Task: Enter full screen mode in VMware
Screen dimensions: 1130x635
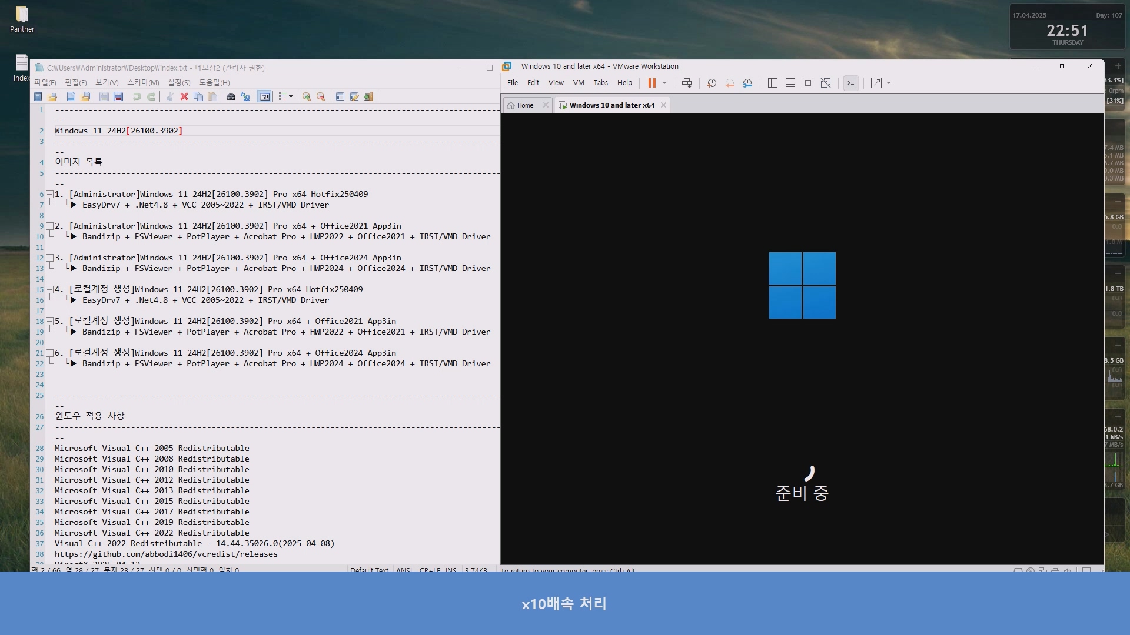Action: 808,83
